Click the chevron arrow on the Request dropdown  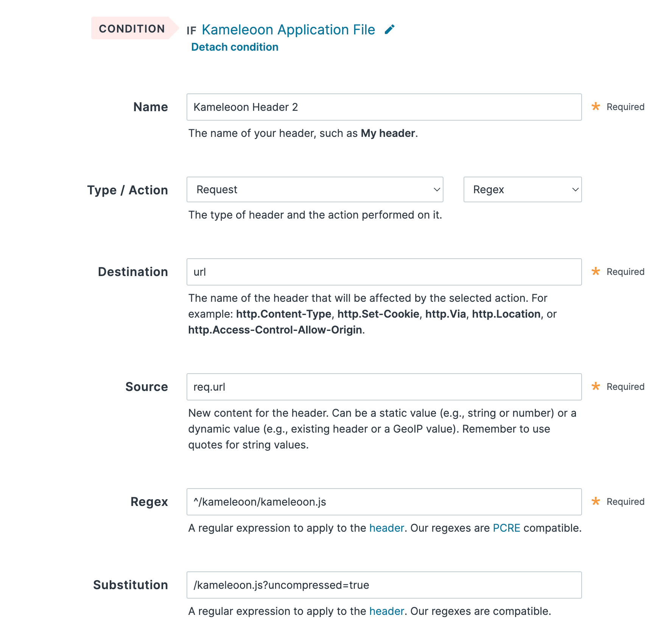[437, 189]
